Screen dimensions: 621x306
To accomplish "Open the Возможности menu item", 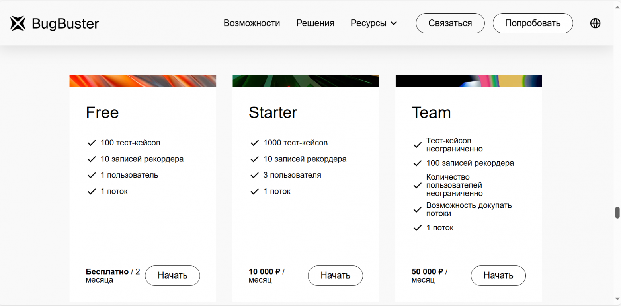I will (x=252, y=23).
